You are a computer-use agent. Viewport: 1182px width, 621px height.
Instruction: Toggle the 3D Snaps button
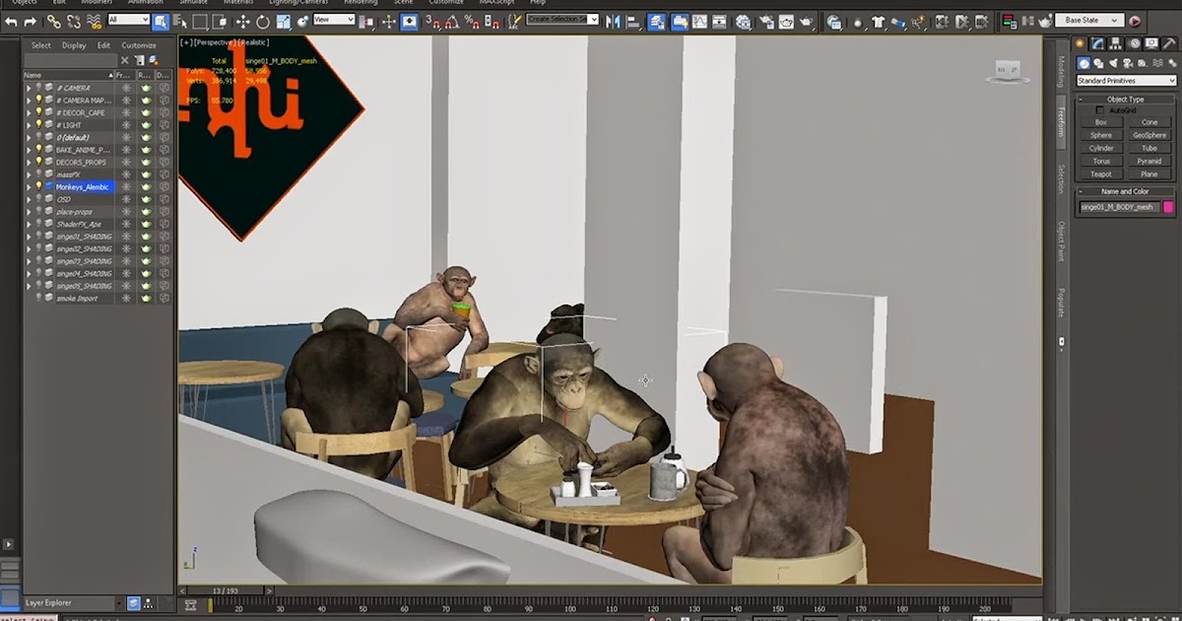click(x=435, y=21)
